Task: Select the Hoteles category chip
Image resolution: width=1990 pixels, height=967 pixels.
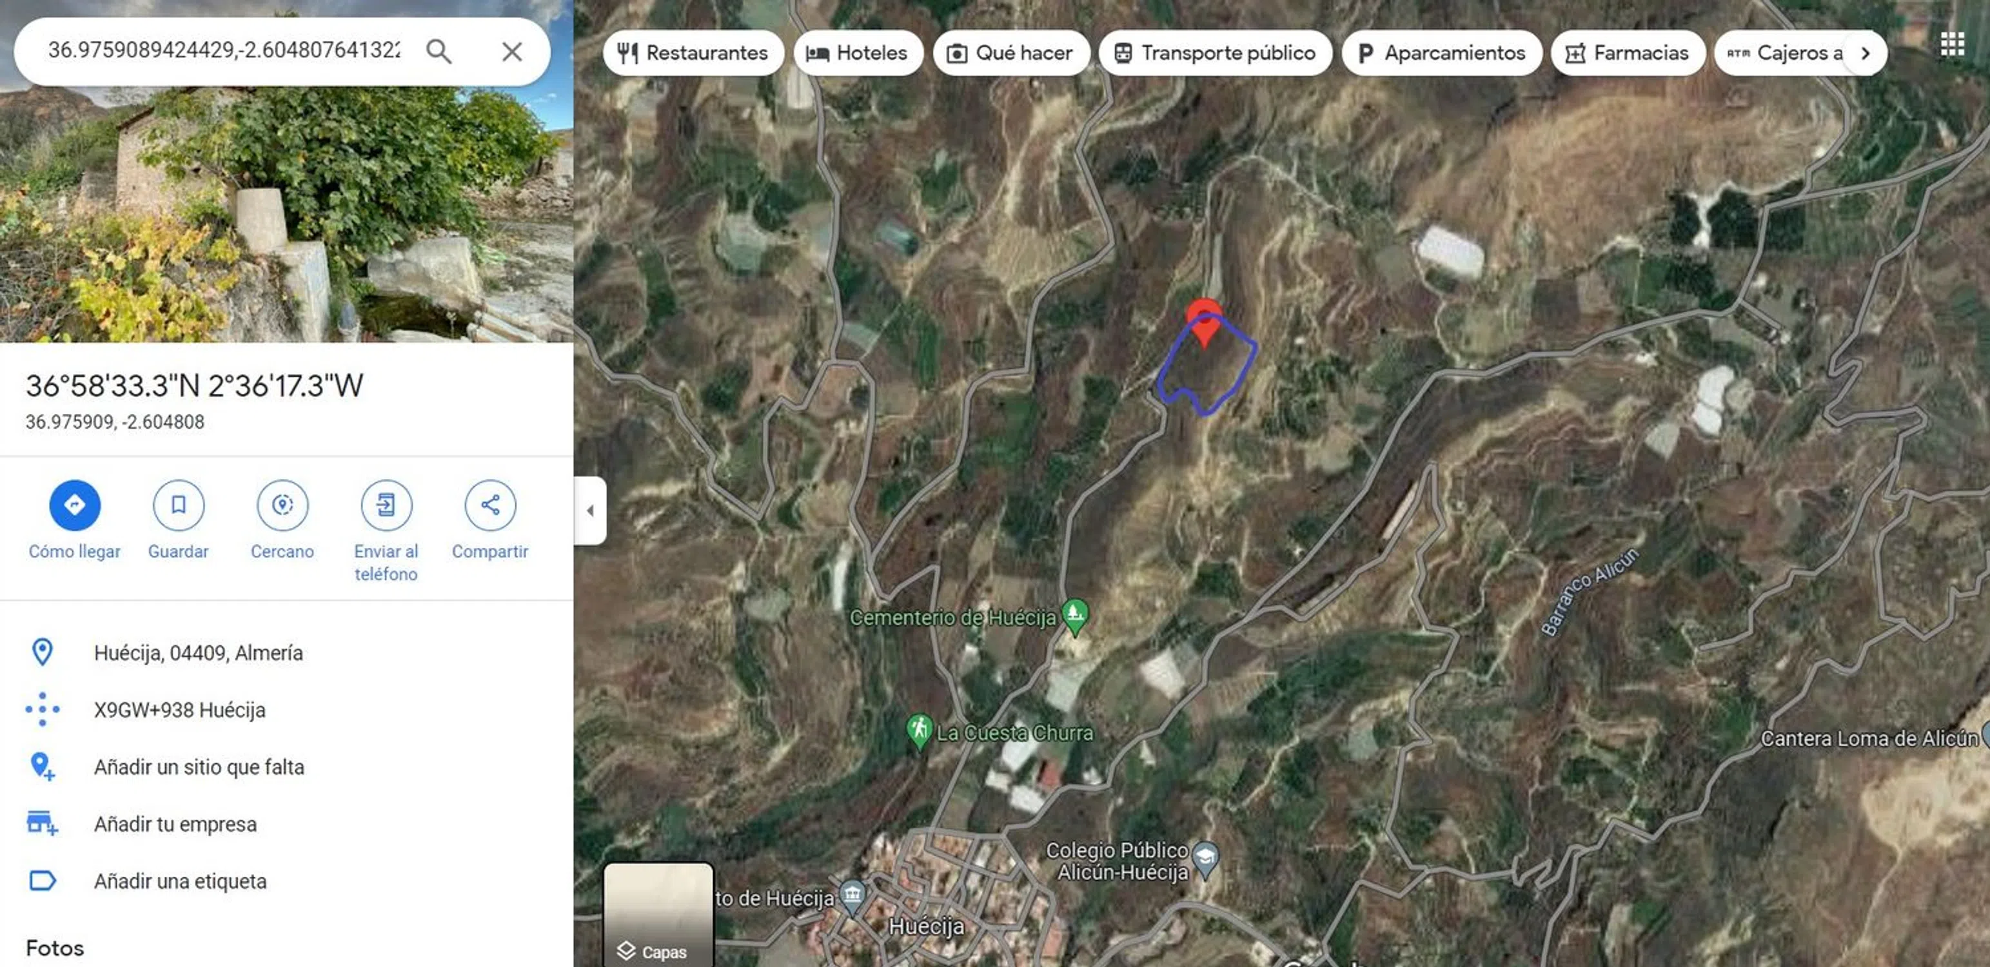Action: pyautogui.click(x=858, y=52)
